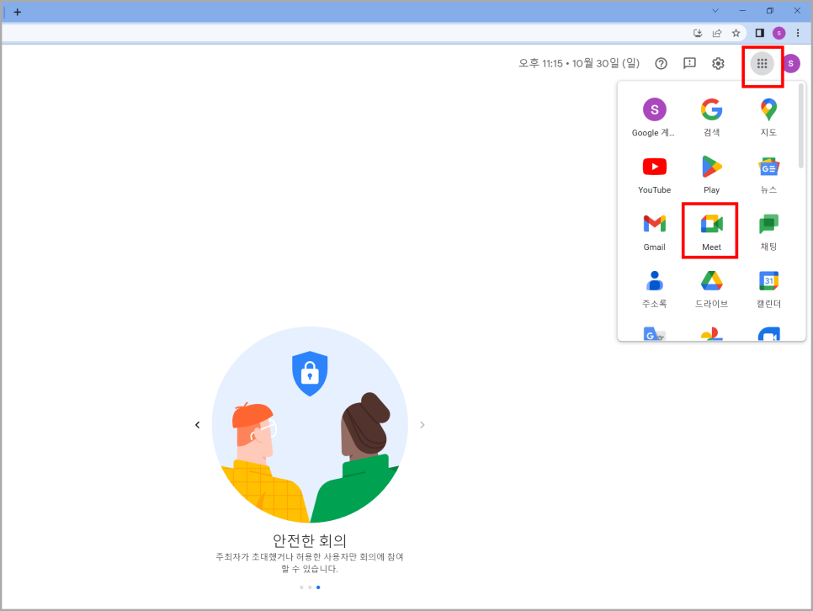Open the Google account avatar in Meet header

coord(791,63)
